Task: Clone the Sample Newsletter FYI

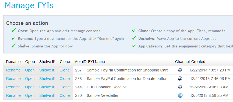Action: coord(65,95)
